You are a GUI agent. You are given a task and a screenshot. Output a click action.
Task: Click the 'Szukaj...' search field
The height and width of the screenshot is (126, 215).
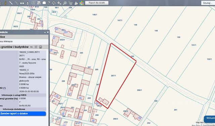click(x=208, y=3)
